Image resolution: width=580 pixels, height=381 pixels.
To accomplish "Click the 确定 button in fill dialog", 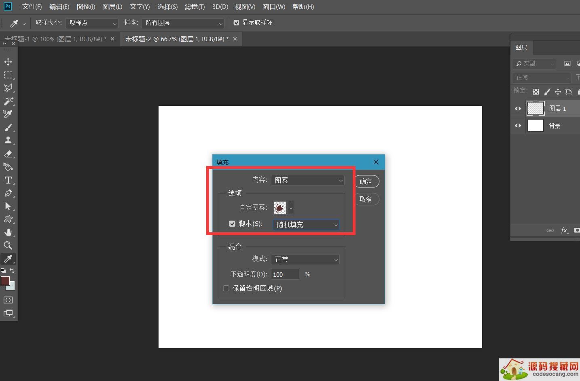I will coord(366,181).
